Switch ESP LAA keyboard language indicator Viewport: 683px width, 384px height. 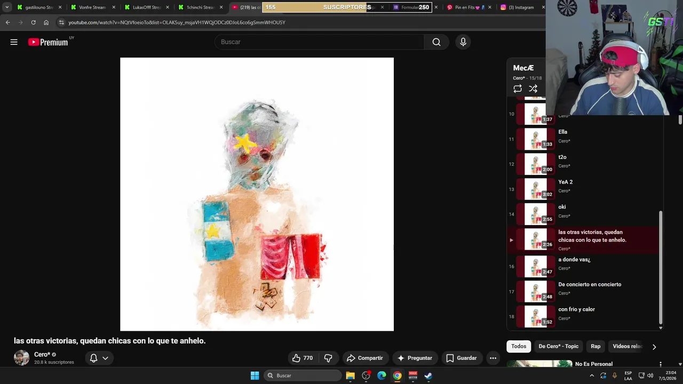pyautogui.click(x=628, y=375)
